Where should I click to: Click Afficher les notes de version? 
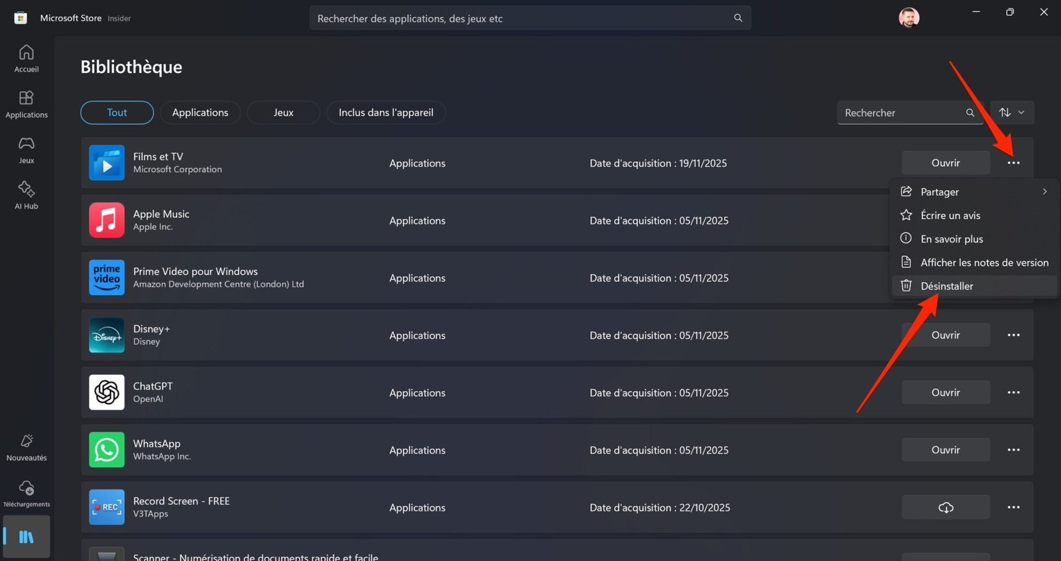point(984,262)
